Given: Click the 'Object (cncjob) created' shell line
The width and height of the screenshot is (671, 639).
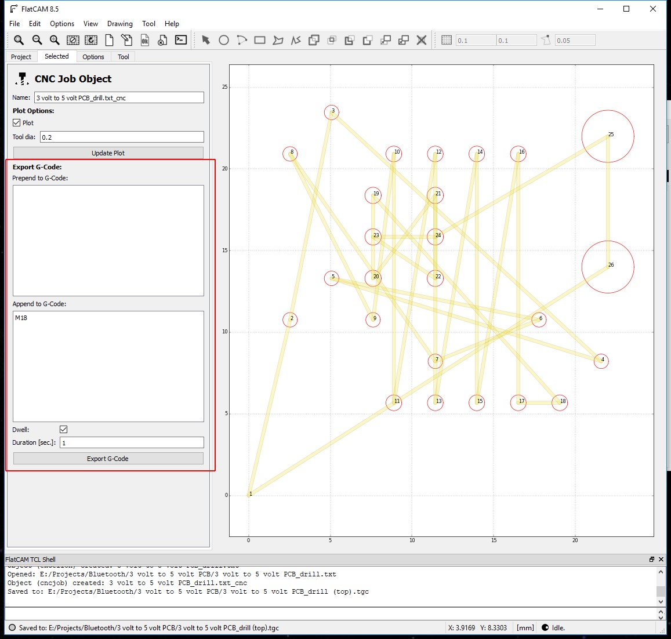Looking at the screenshot, I should [x=127, y=583].
